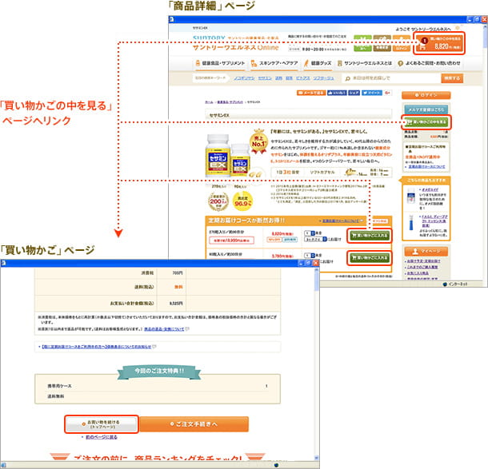Click green 買い物かごの中を見る sidebar button
The height and width of the screenshot is (469, 488).
[426, 121]
